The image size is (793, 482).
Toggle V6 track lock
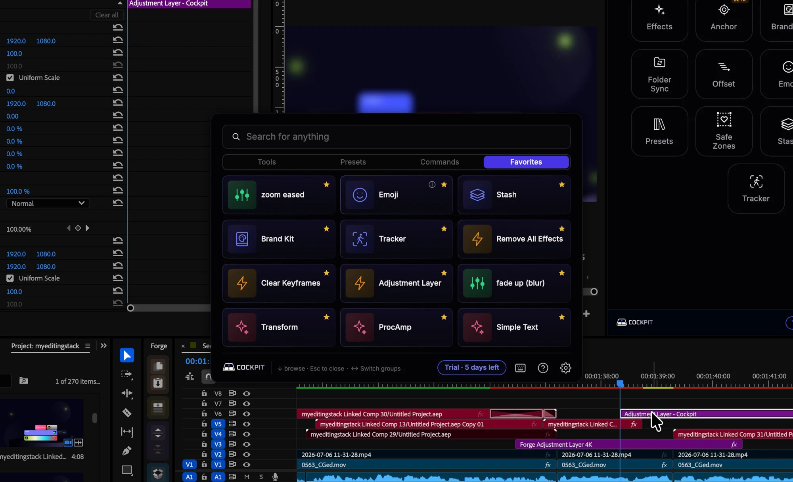204,414
